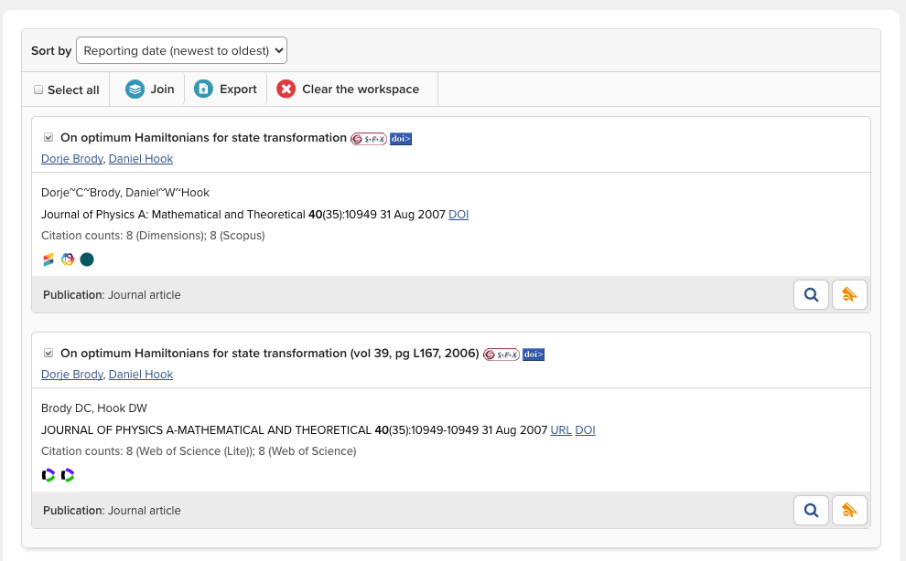The image size is (906, 561).
Task: Click the magnifier button on second publication
Action: click(x=811, y=511)
